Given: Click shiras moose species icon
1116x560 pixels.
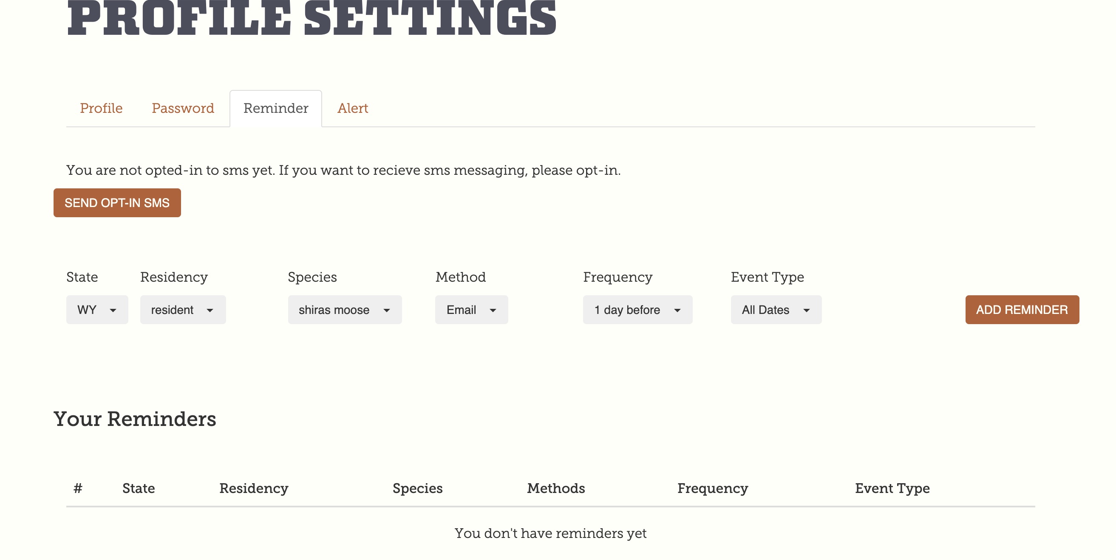Looking at the screenshot, I should pyautogui.click(x=388, y=310).
